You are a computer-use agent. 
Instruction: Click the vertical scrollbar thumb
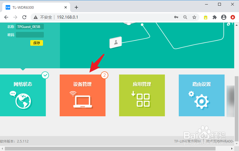point(236,109)
